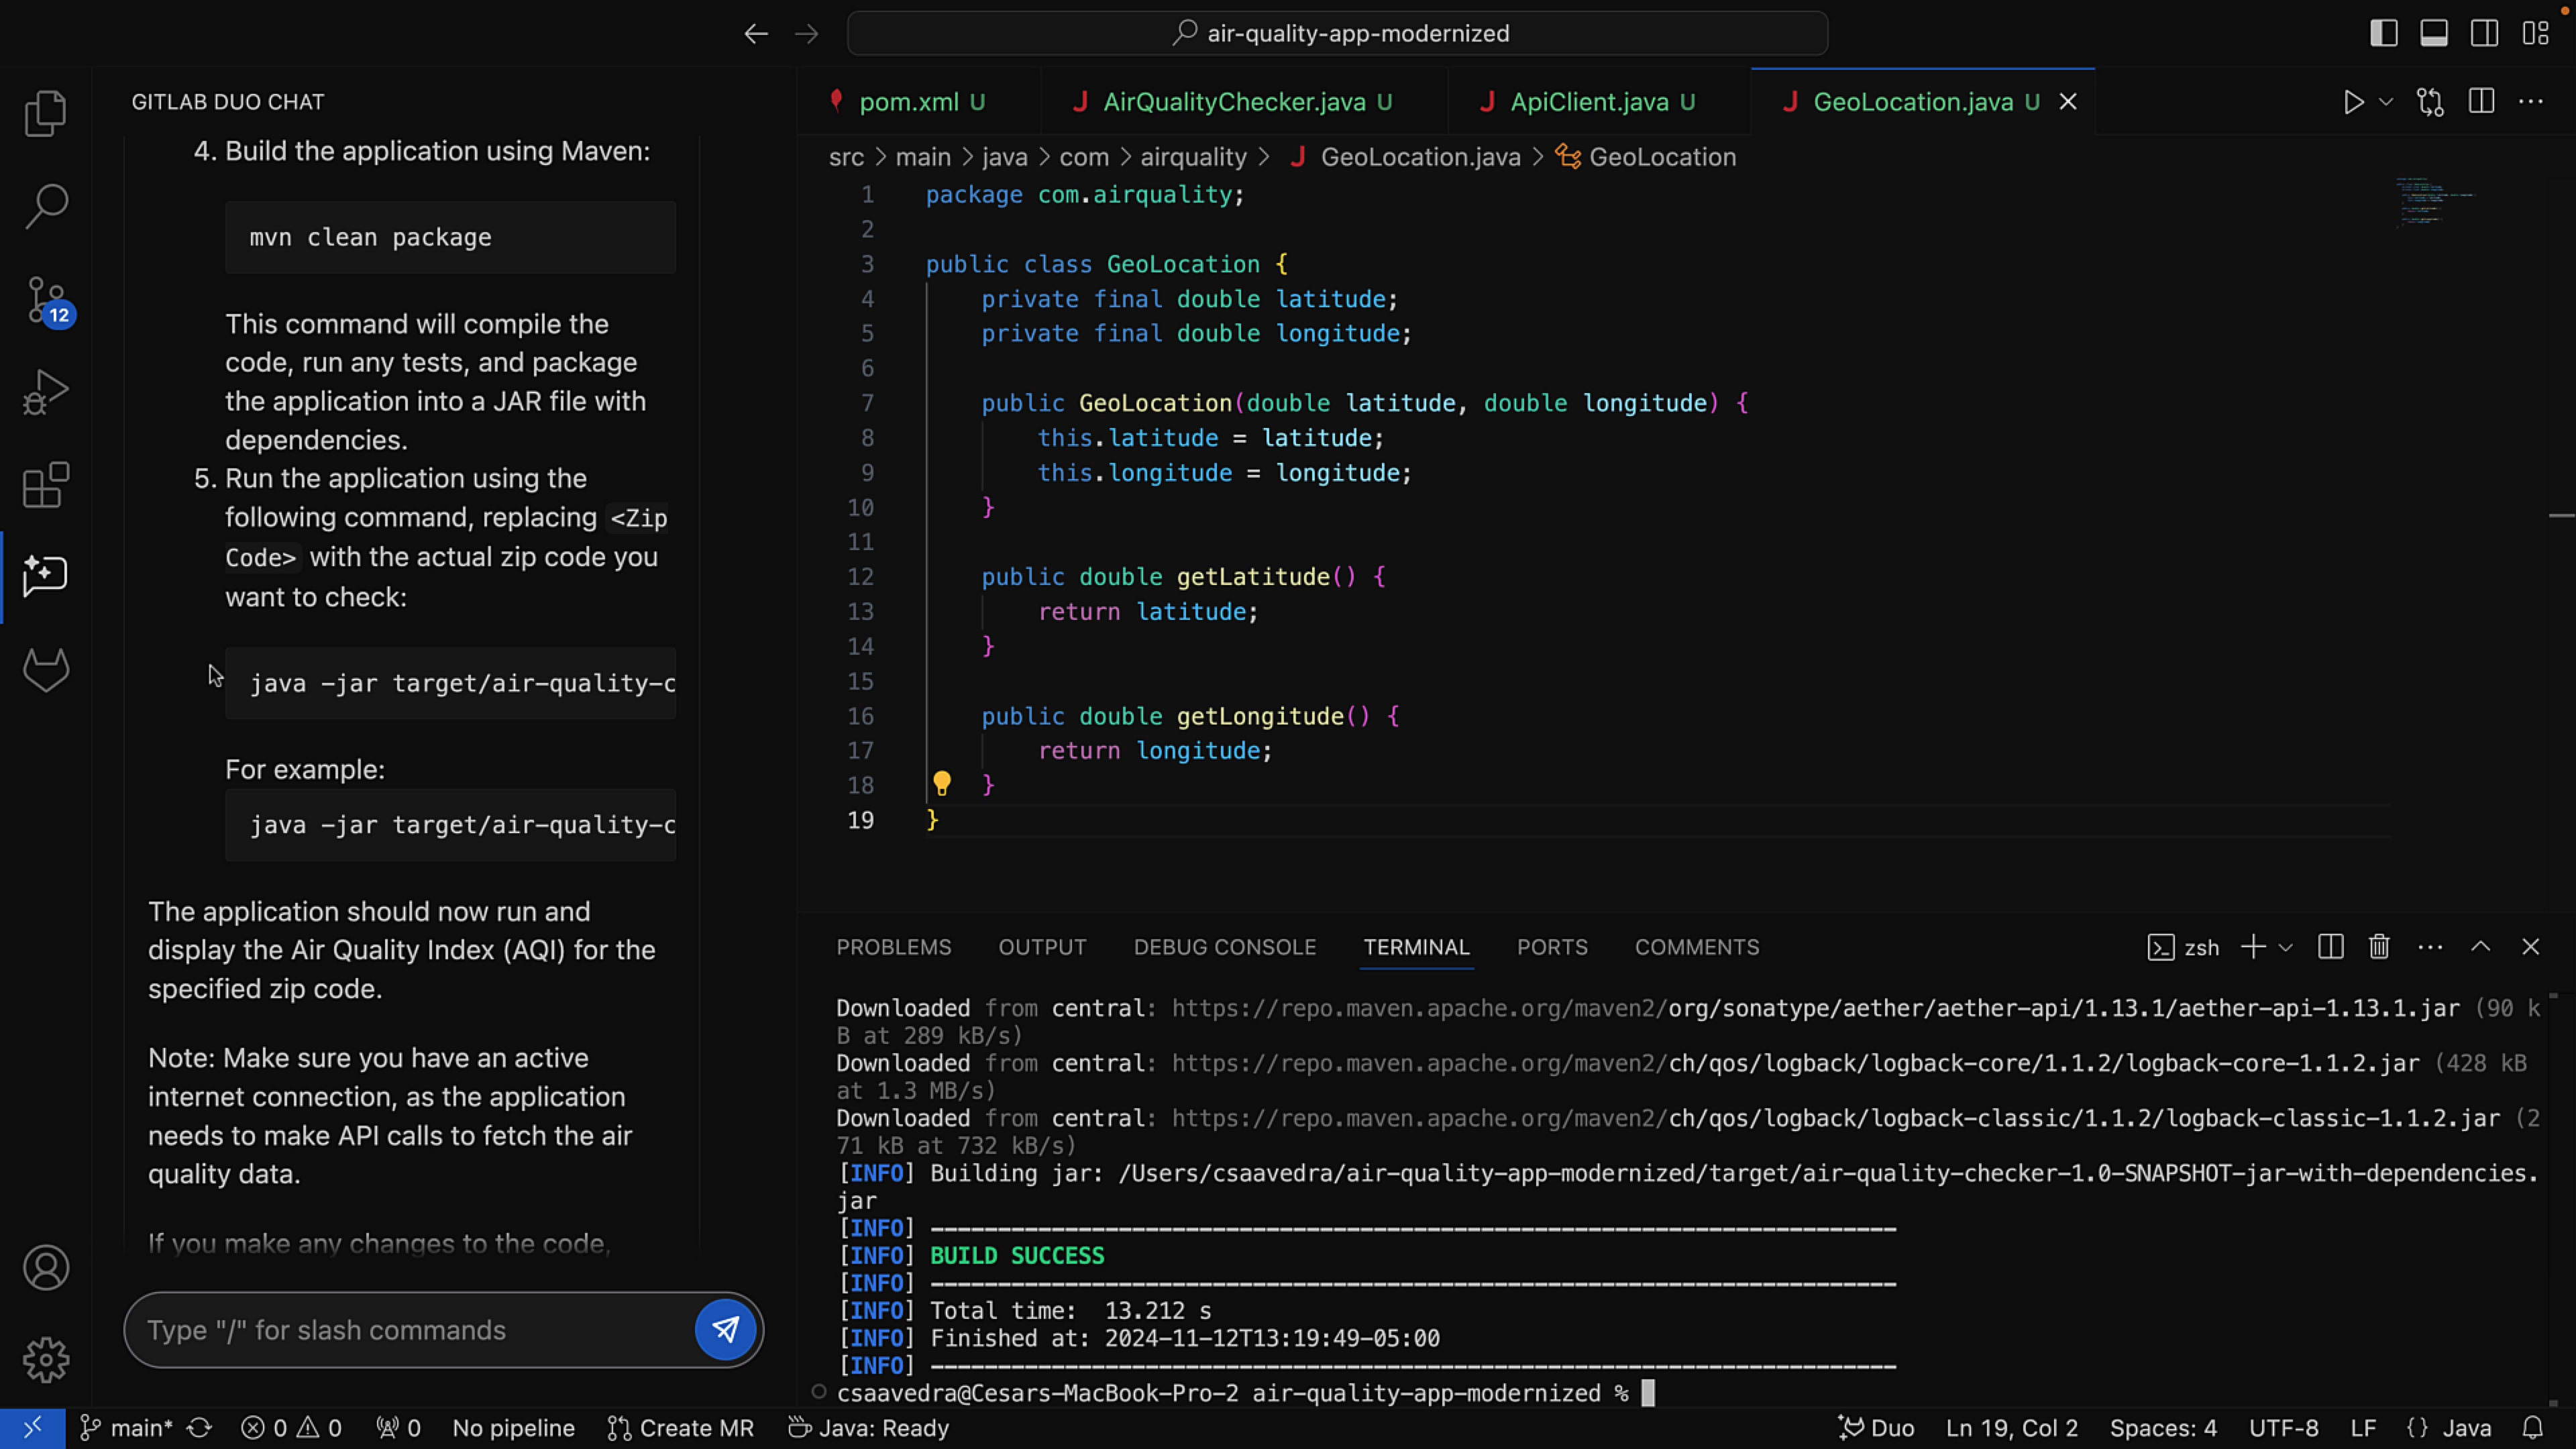
Task: Send chat message with paper plane button
Action: coord(725,1329)
